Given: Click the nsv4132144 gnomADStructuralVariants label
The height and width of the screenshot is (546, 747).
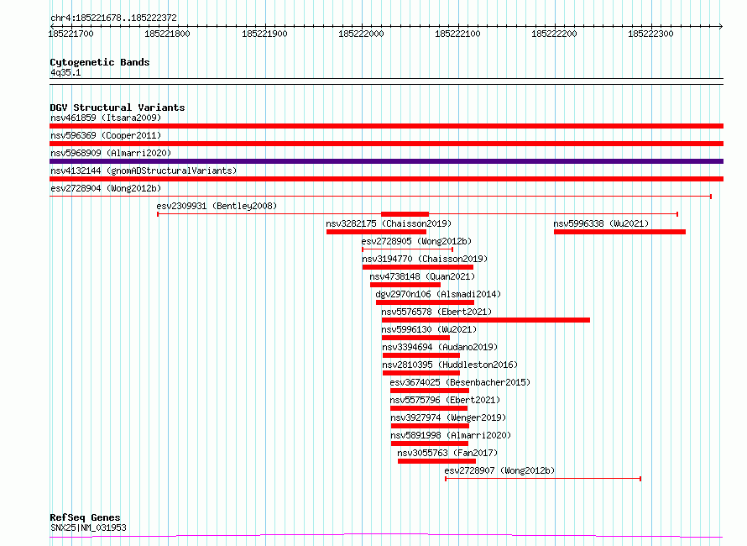Looking at the screenshot, I should tap(143, 171).
